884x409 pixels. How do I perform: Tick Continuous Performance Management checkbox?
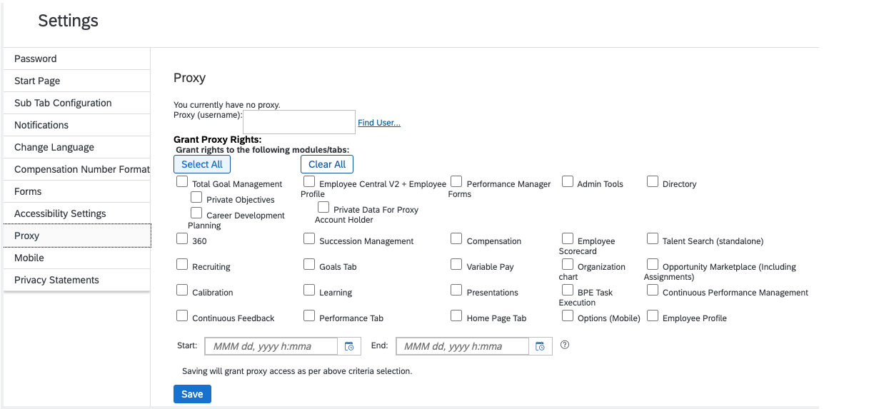point(653,291)
